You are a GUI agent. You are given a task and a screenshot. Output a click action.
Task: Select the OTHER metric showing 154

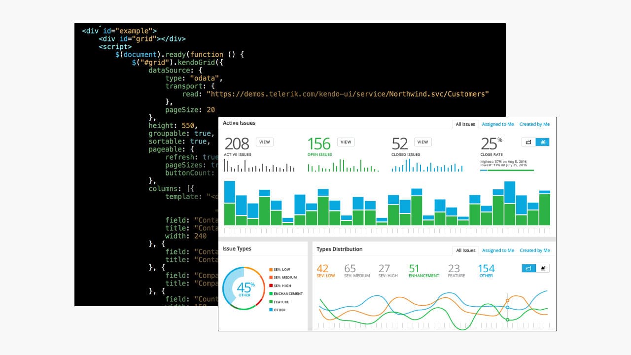(486, 271)
